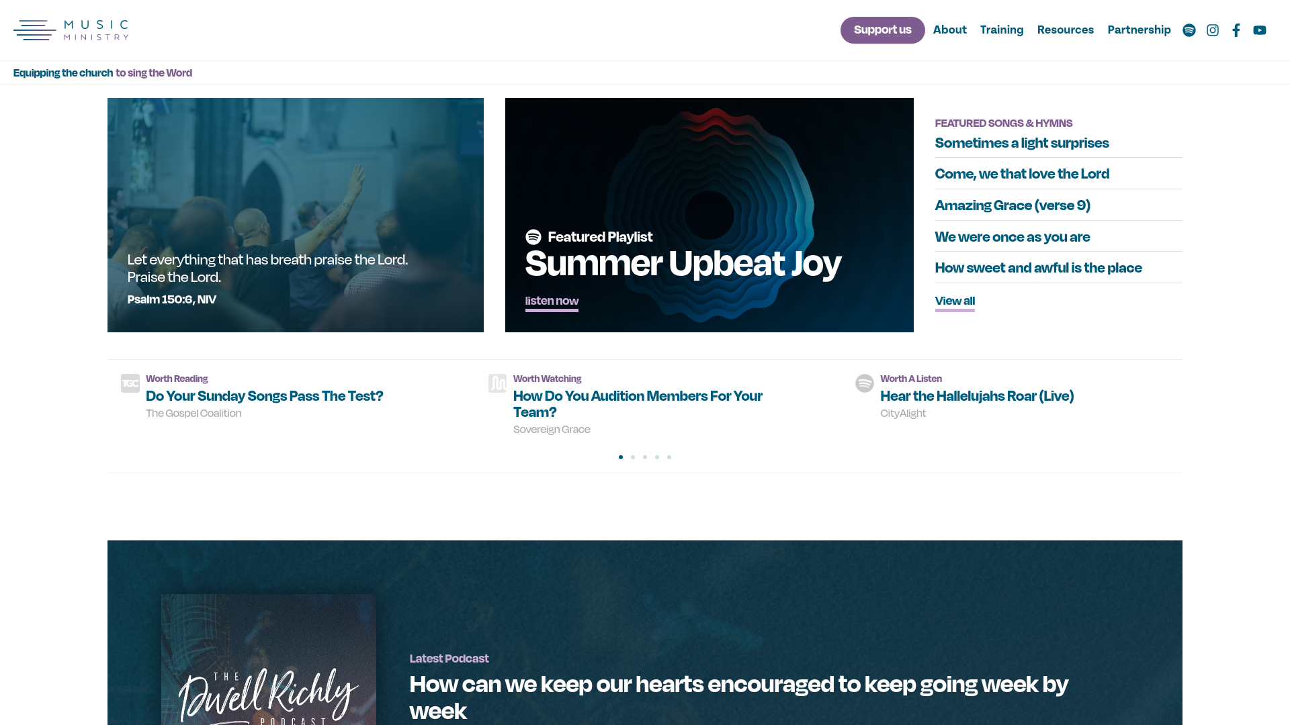Click the 'Equipping the church' tagline
Viewport: 1290px width, 725px height.
tap(63, 73)
